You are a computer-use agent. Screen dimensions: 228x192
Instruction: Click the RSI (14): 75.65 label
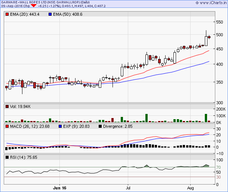point(24,157)
